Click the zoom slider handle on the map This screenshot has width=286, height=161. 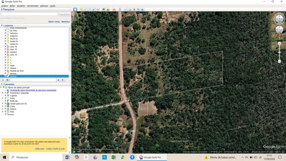coord(279,52)
